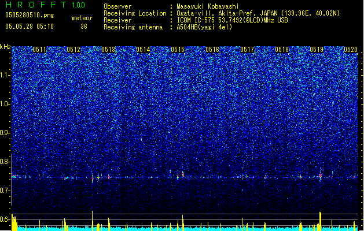Select antenna text A504HB(yagi 4el)
Viewport: 364px width, 231px height.
204,27
